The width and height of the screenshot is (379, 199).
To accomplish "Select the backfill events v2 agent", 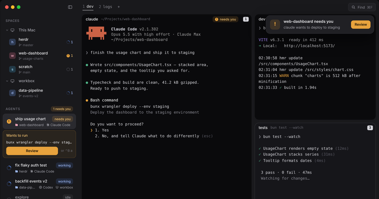I will click(39, 184).
